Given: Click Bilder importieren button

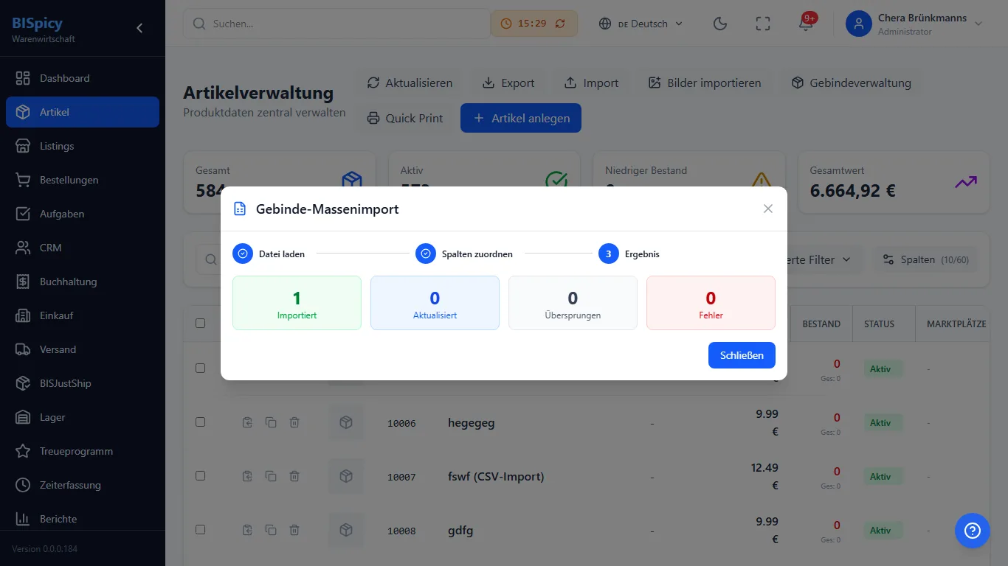Looking at the screenshot, I should (705, 83).
